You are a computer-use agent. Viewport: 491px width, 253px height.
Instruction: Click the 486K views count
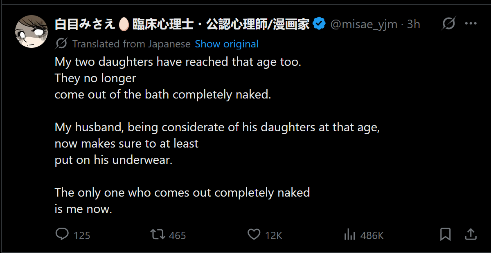point(372,235)
